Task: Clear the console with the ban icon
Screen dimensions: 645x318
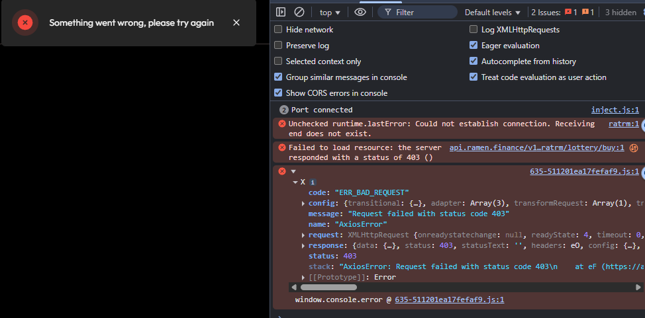Action: tap(299, 13)
